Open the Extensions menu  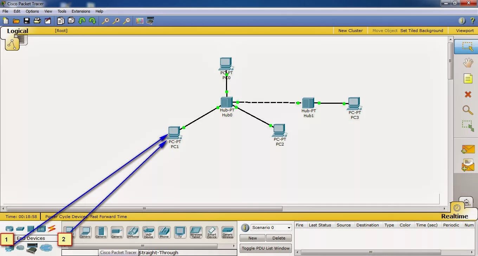pos(81,11)
